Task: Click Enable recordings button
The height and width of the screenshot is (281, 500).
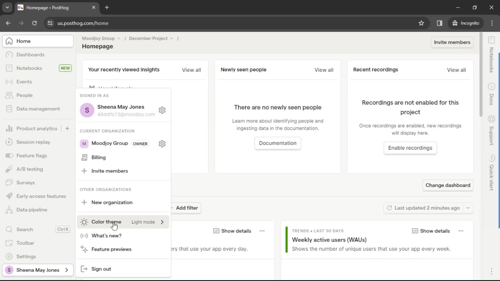Action: pos(410,148)
